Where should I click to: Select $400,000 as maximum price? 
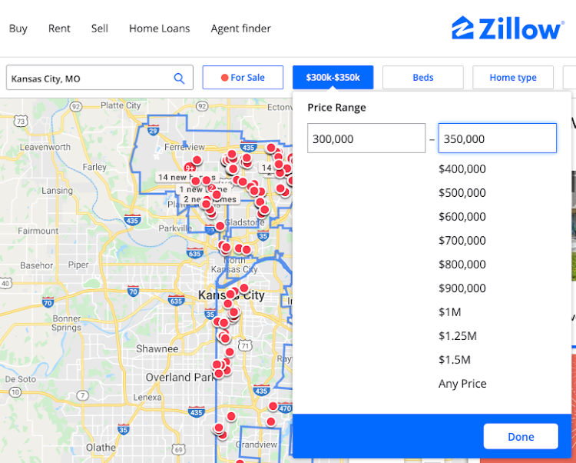coord(462,169)
